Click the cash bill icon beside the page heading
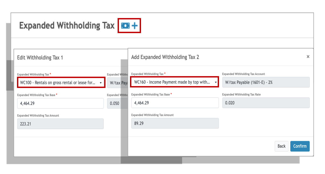The image size is (325, 174). coord(125,26)
